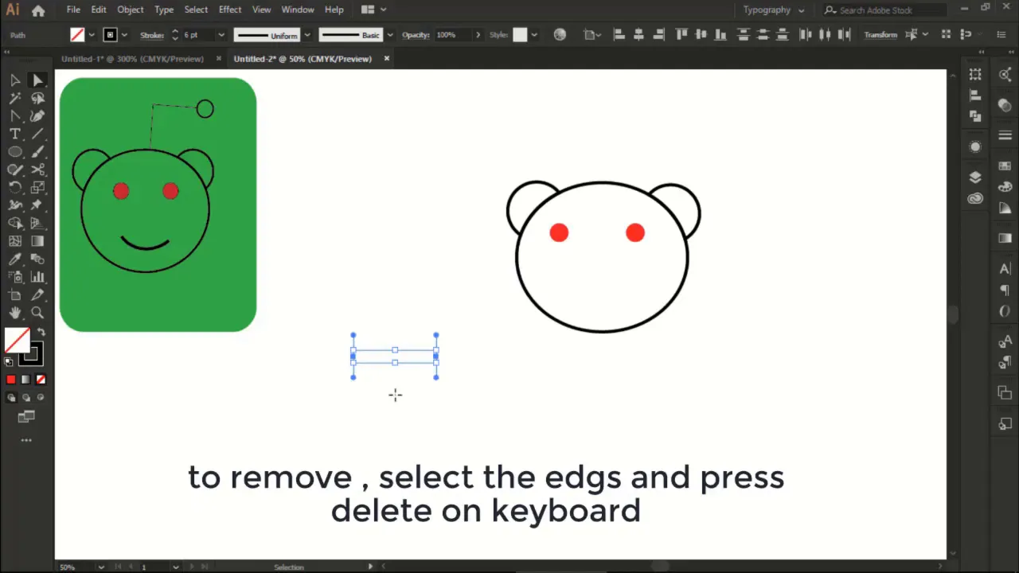The width and height of the screenshot is (1019, 573).
Task: Choose the Eyedropper tool
Action: point(15,259)
